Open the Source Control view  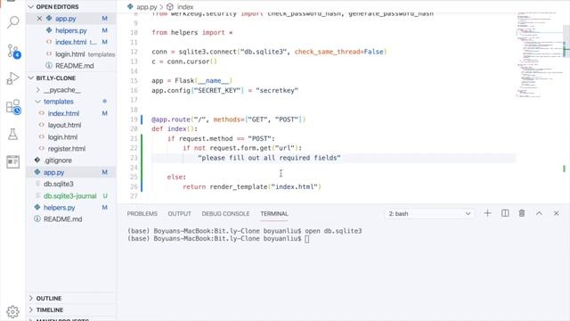point(13,52)
